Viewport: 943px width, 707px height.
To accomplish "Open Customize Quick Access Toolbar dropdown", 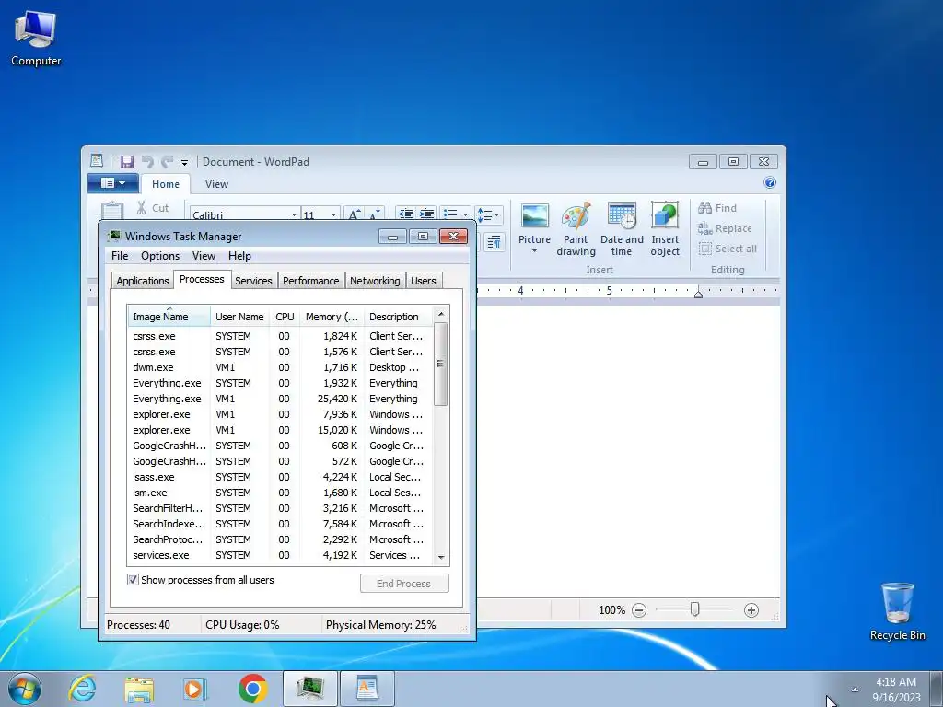I will click(184, 162).
